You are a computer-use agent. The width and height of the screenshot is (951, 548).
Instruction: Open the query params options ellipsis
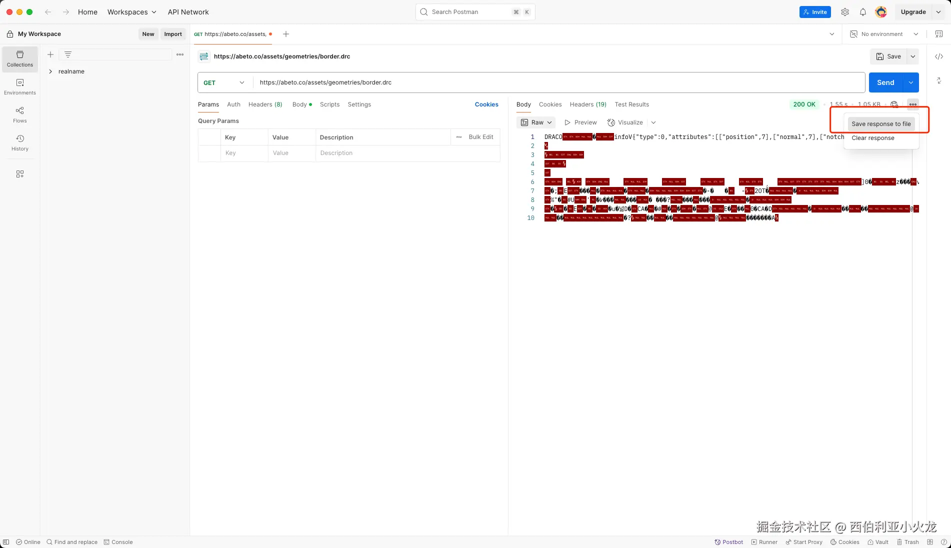[x=459, y=137]
